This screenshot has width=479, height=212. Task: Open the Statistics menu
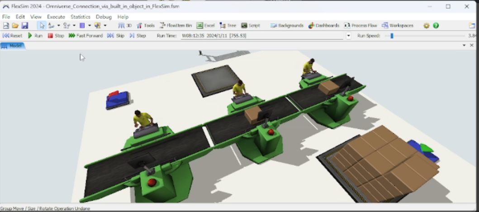pyautogui.click(x=81, y=17)
